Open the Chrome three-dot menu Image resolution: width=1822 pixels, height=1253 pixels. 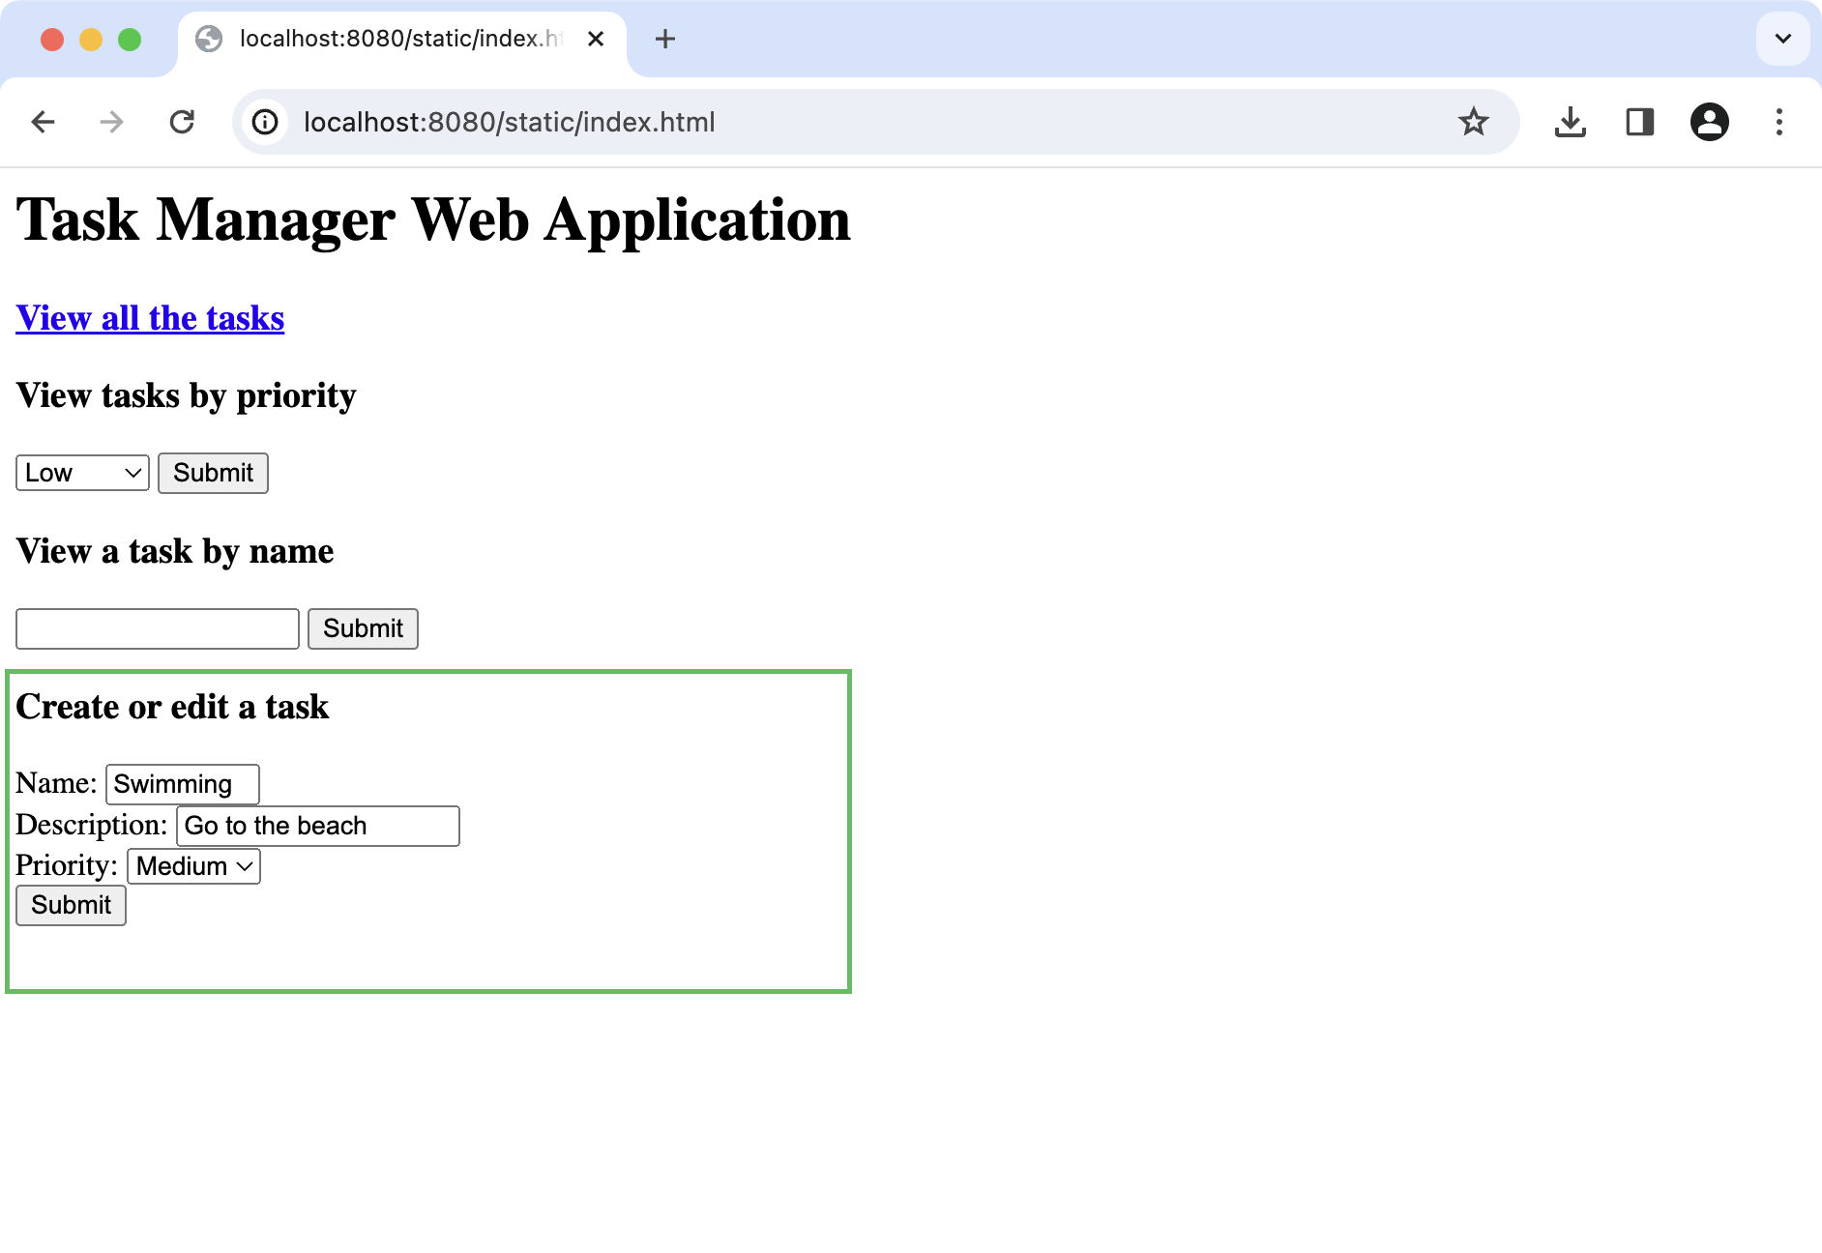(1779, 122)
